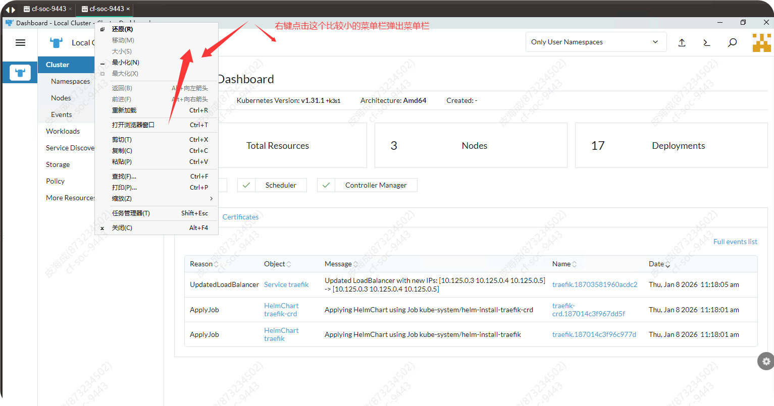Click the forward arrow in tab strip
774x406 pixels.
[14, 9]
